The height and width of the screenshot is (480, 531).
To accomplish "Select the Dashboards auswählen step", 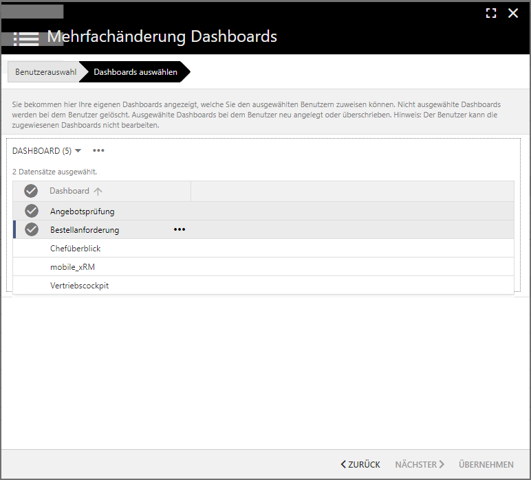I will pos(135,72).
